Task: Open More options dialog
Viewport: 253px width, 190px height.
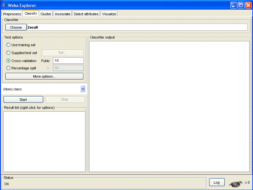Action: click(x=44, y=76)
